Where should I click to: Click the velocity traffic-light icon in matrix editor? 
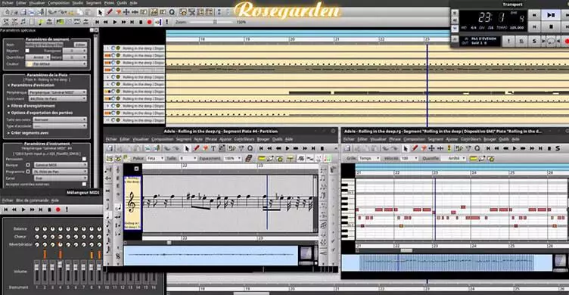449,148
